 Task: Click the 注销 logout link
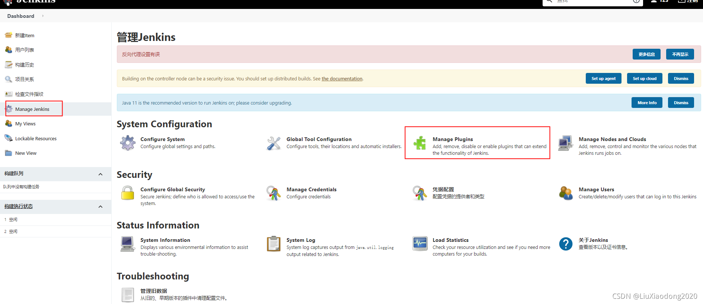(x=688, y=1)
